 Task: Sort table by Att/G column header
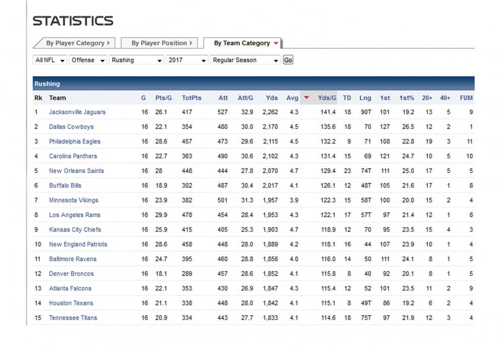tap(245, 98)
